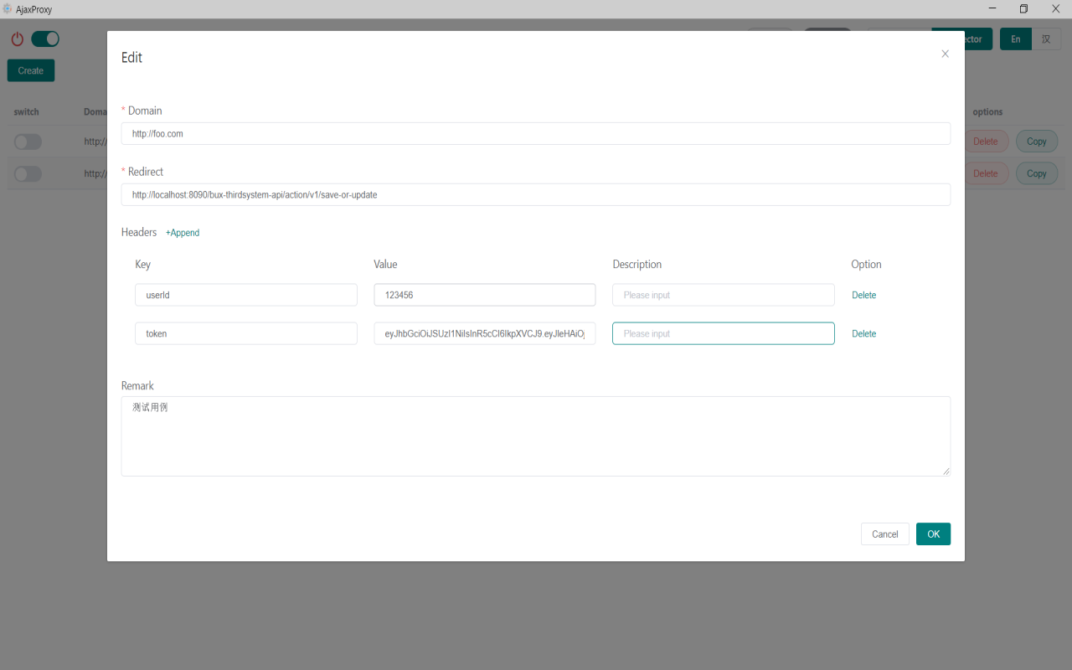Append a new header row
This screenshot has width=1072, height=670.
(x=182, y=233)
